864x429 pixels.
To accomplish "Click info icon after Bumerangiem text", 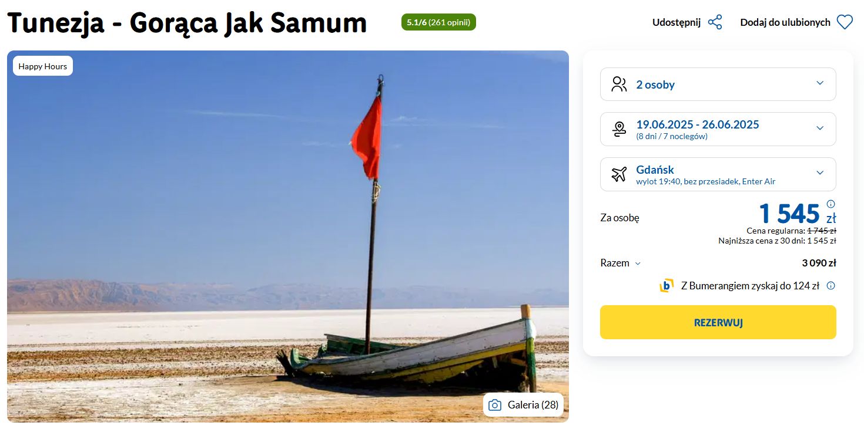I will click(x=830, y=286).
